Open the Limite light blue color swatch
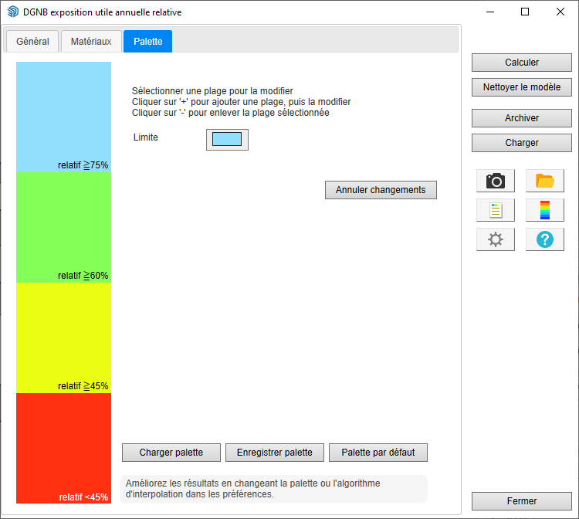The width and height of the screenshot is (579, 519). click(x=227, y=140)
